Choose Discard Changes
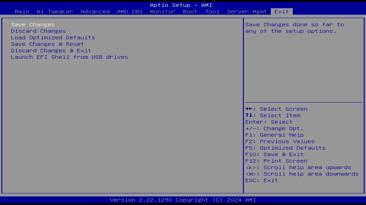Image resolution: width=366 pixels, height=205 pixels. coord(38,31)
